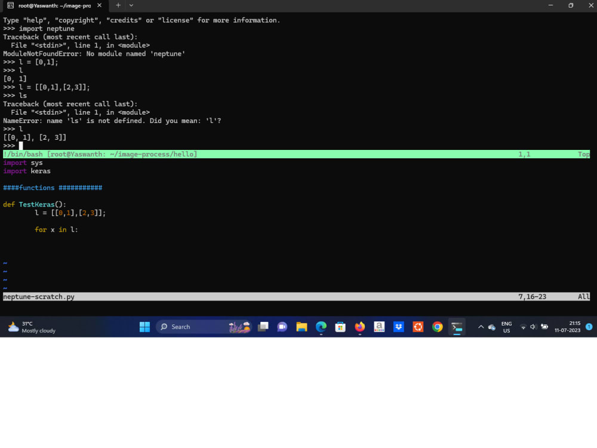Viewport: 597px width, 448px height.
Task: Open the Firefox browser from taskbar
Action: pos(359,327)
